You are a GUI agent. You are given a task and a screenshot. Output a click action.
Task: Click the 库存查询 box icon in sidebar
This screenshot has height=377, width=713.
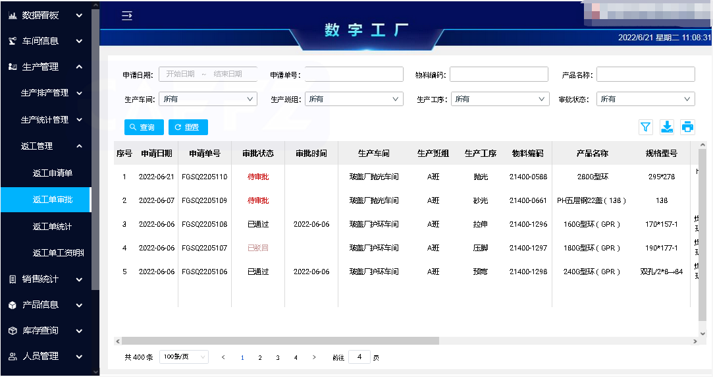tap(13, 330)
